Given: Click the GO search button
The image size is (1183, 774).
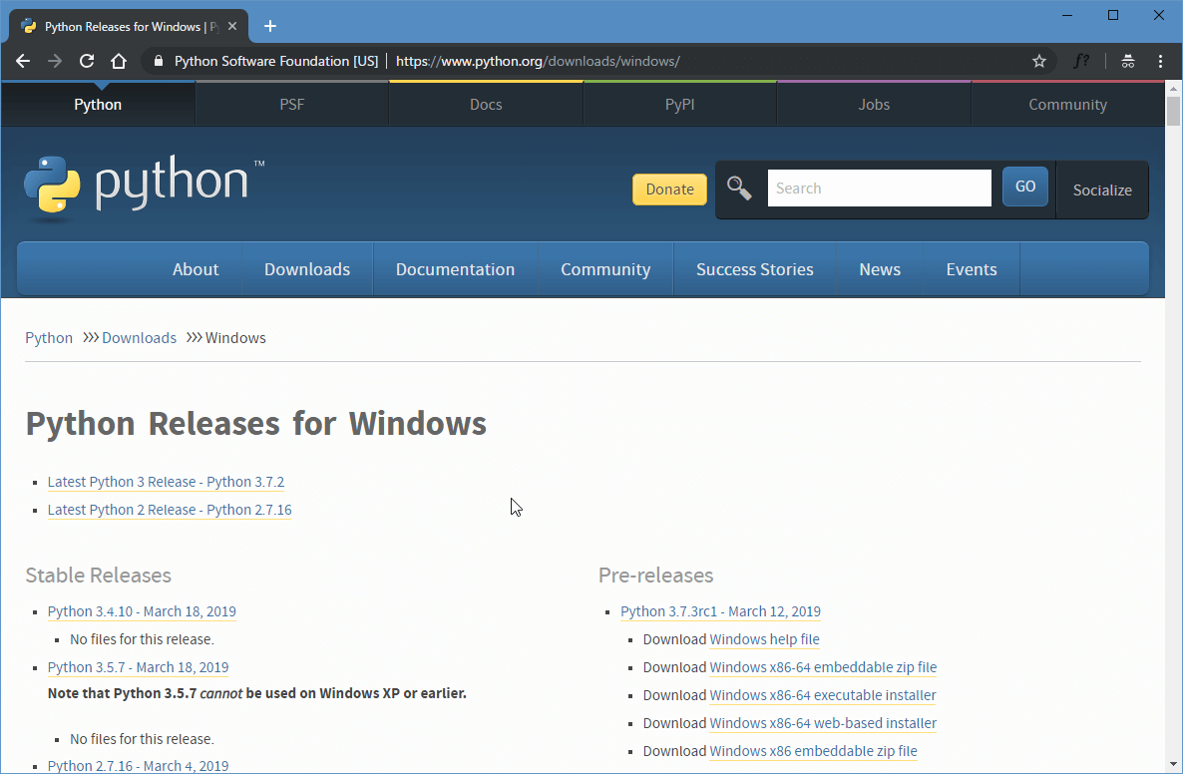Looking at the screenshot, I should point(1024,187).
